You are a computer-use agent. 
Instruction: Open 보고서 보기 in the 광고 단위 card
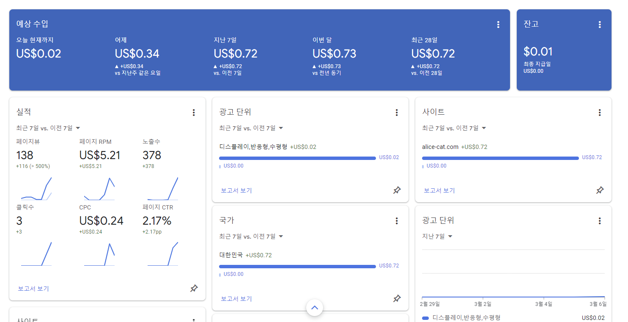coord(236,190)
